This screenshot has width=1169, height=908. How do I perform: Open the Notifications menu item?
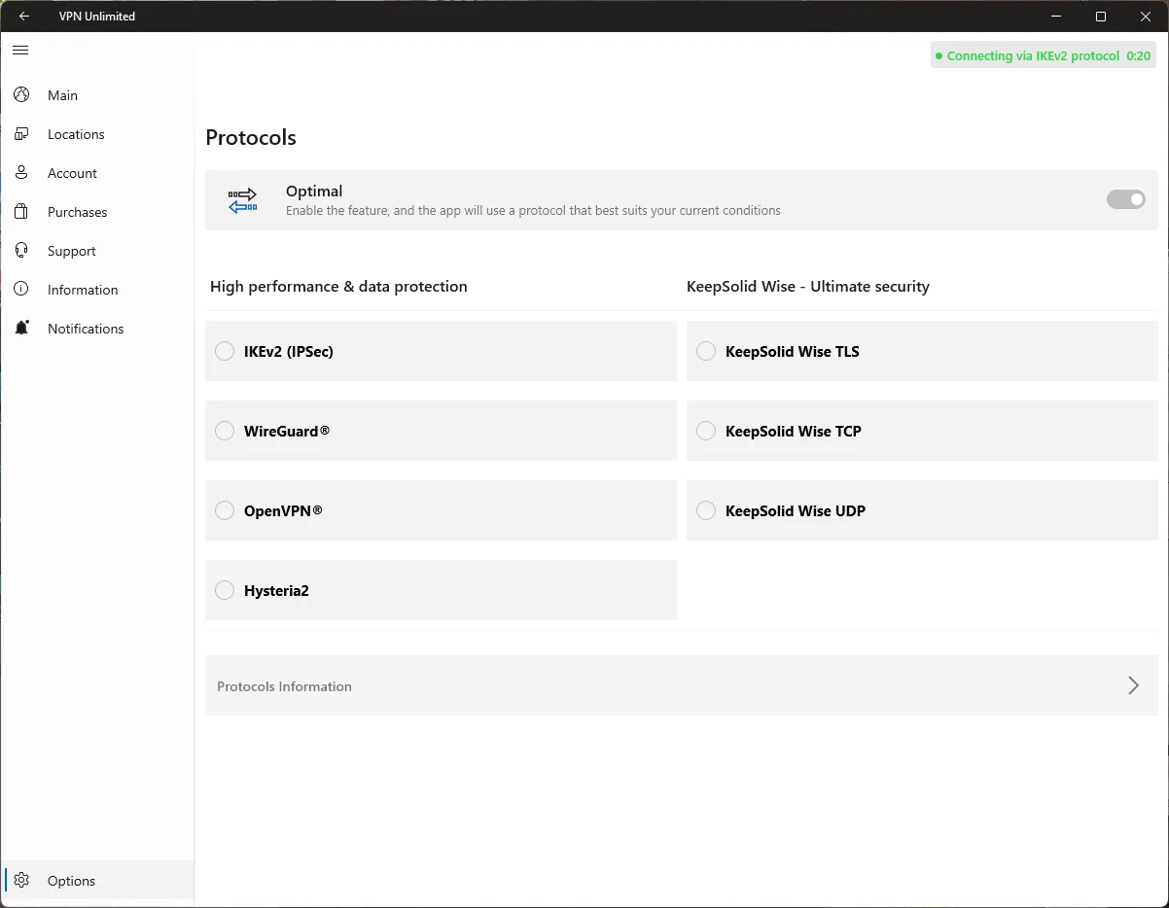click(x=97, y=329)
